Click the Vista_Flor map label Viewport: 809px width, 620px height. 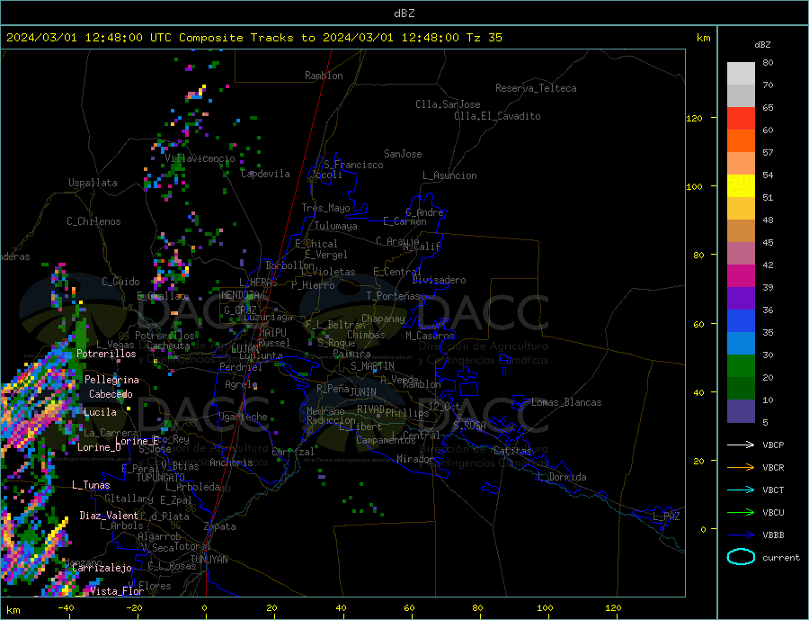click(117, 591)
